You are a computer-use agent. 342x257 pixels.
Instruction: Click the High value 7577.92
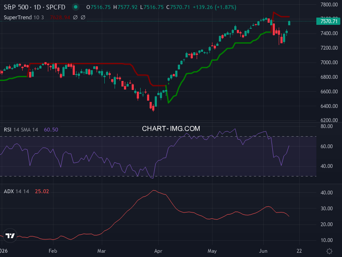127,7
